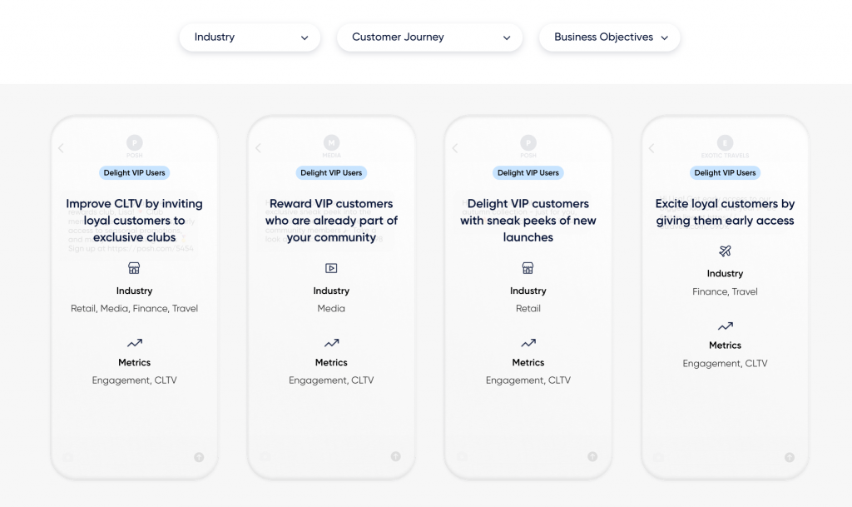
Task: Open the card about improving CLTV with exclusive clubs
Action: coord(134,220)
